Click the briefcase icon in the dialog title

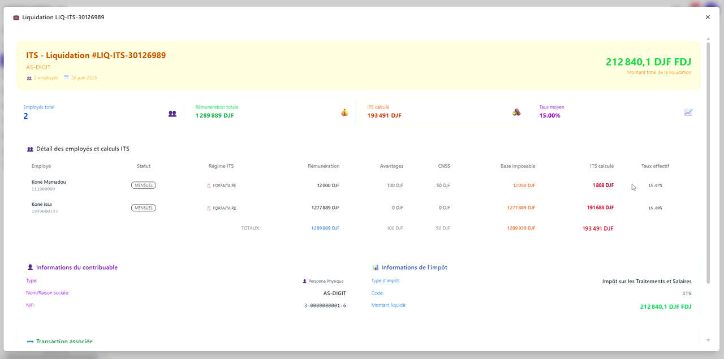tap(16, 18)
